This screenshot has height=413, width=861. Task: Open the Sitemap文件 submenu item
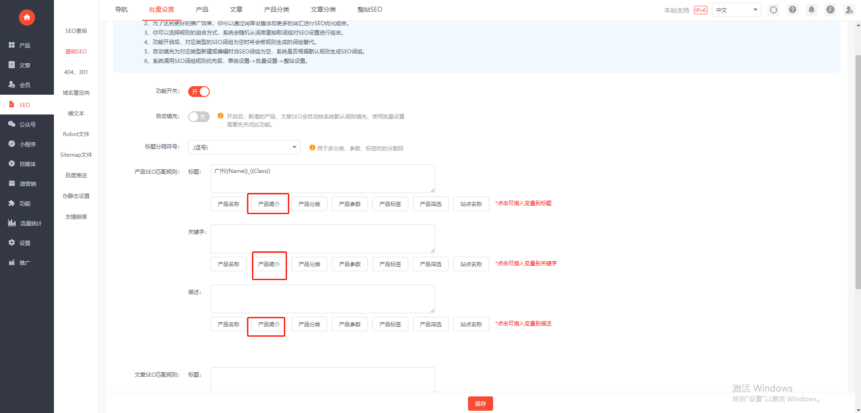(76, 155)
